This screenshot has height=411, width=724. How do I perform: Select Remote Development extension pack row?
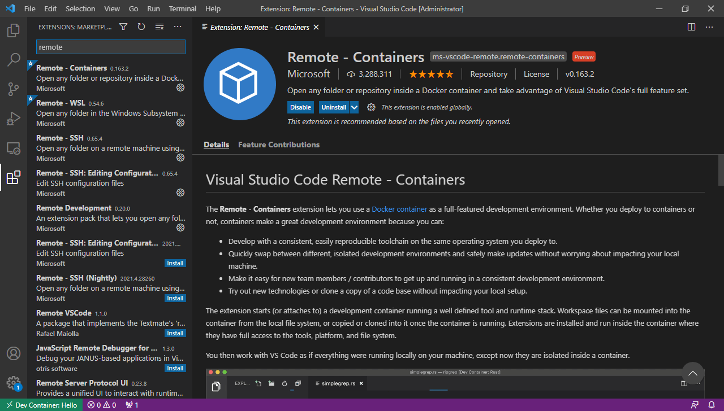point(110,218)
